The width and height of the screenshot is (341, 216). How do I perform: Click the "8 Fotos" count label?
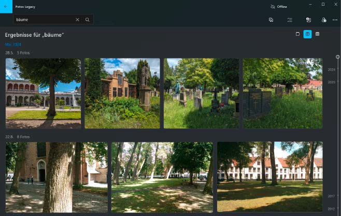tap(23, 137)
